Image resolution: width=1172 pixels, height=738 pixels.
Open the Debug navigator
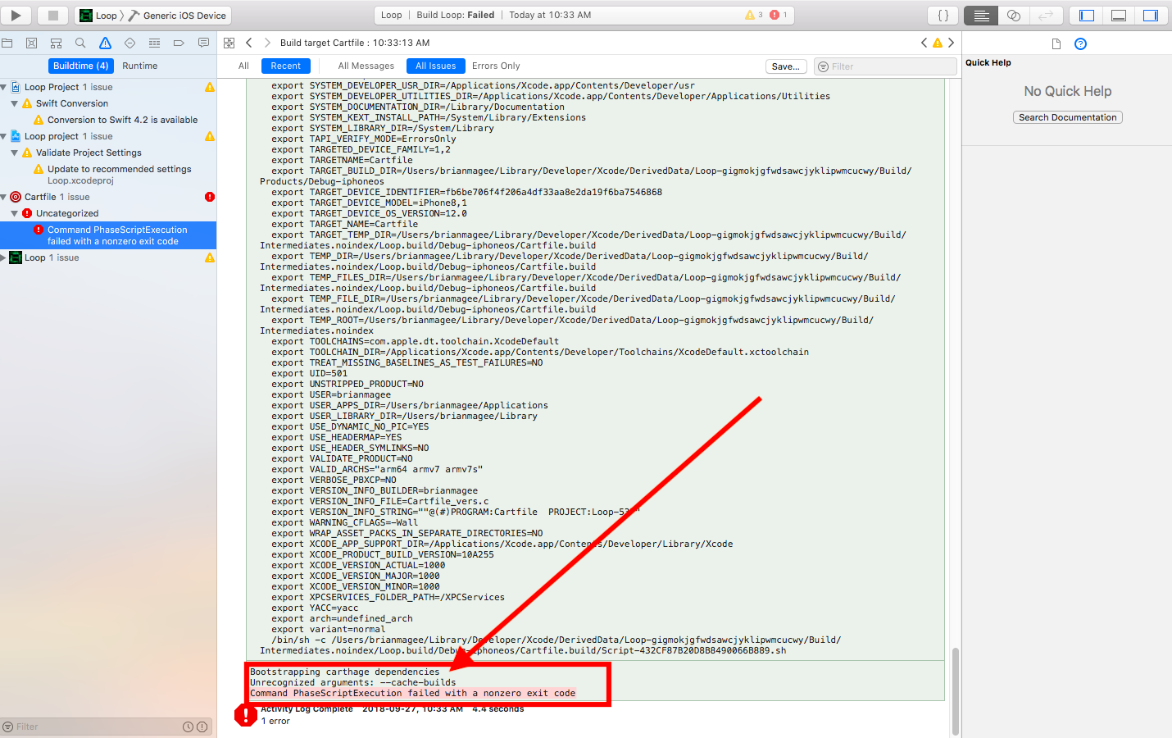click(x=154, y=43)
